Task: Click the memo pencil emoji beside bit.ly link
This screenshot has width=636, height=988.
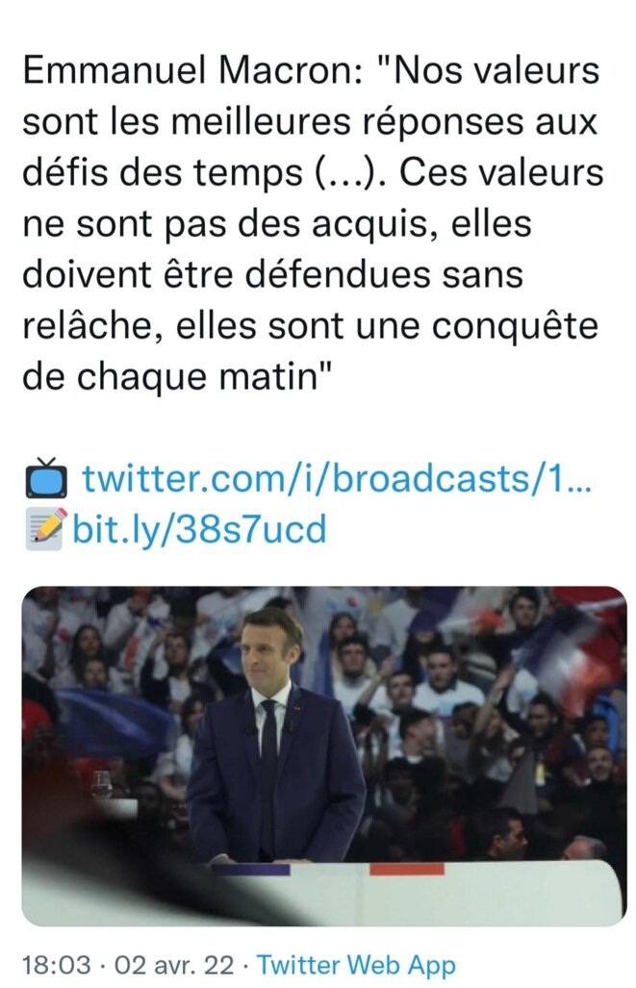Action: [x=46, y=528]
